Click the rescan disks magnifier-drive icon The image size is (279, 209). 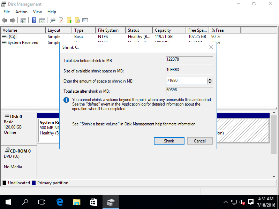(53, 21)
